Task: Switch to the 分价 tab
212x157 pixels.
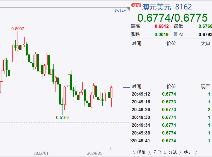Action: [157, 152]
